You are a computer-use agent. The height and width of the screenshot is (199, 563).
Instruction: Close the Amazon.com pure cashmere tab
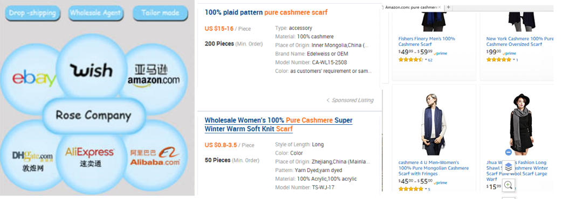[x=440, y=7]
